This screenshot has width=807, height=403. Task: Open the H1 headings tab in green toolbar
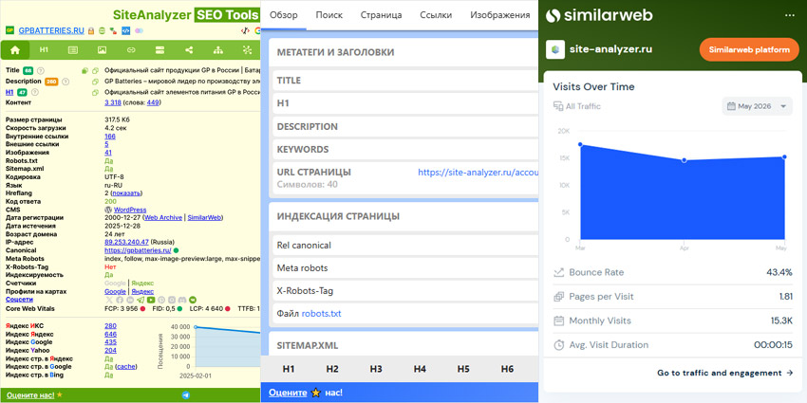[44, 50]
